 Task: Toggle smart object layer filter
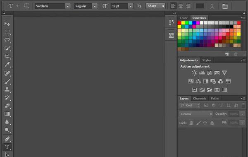236,105
